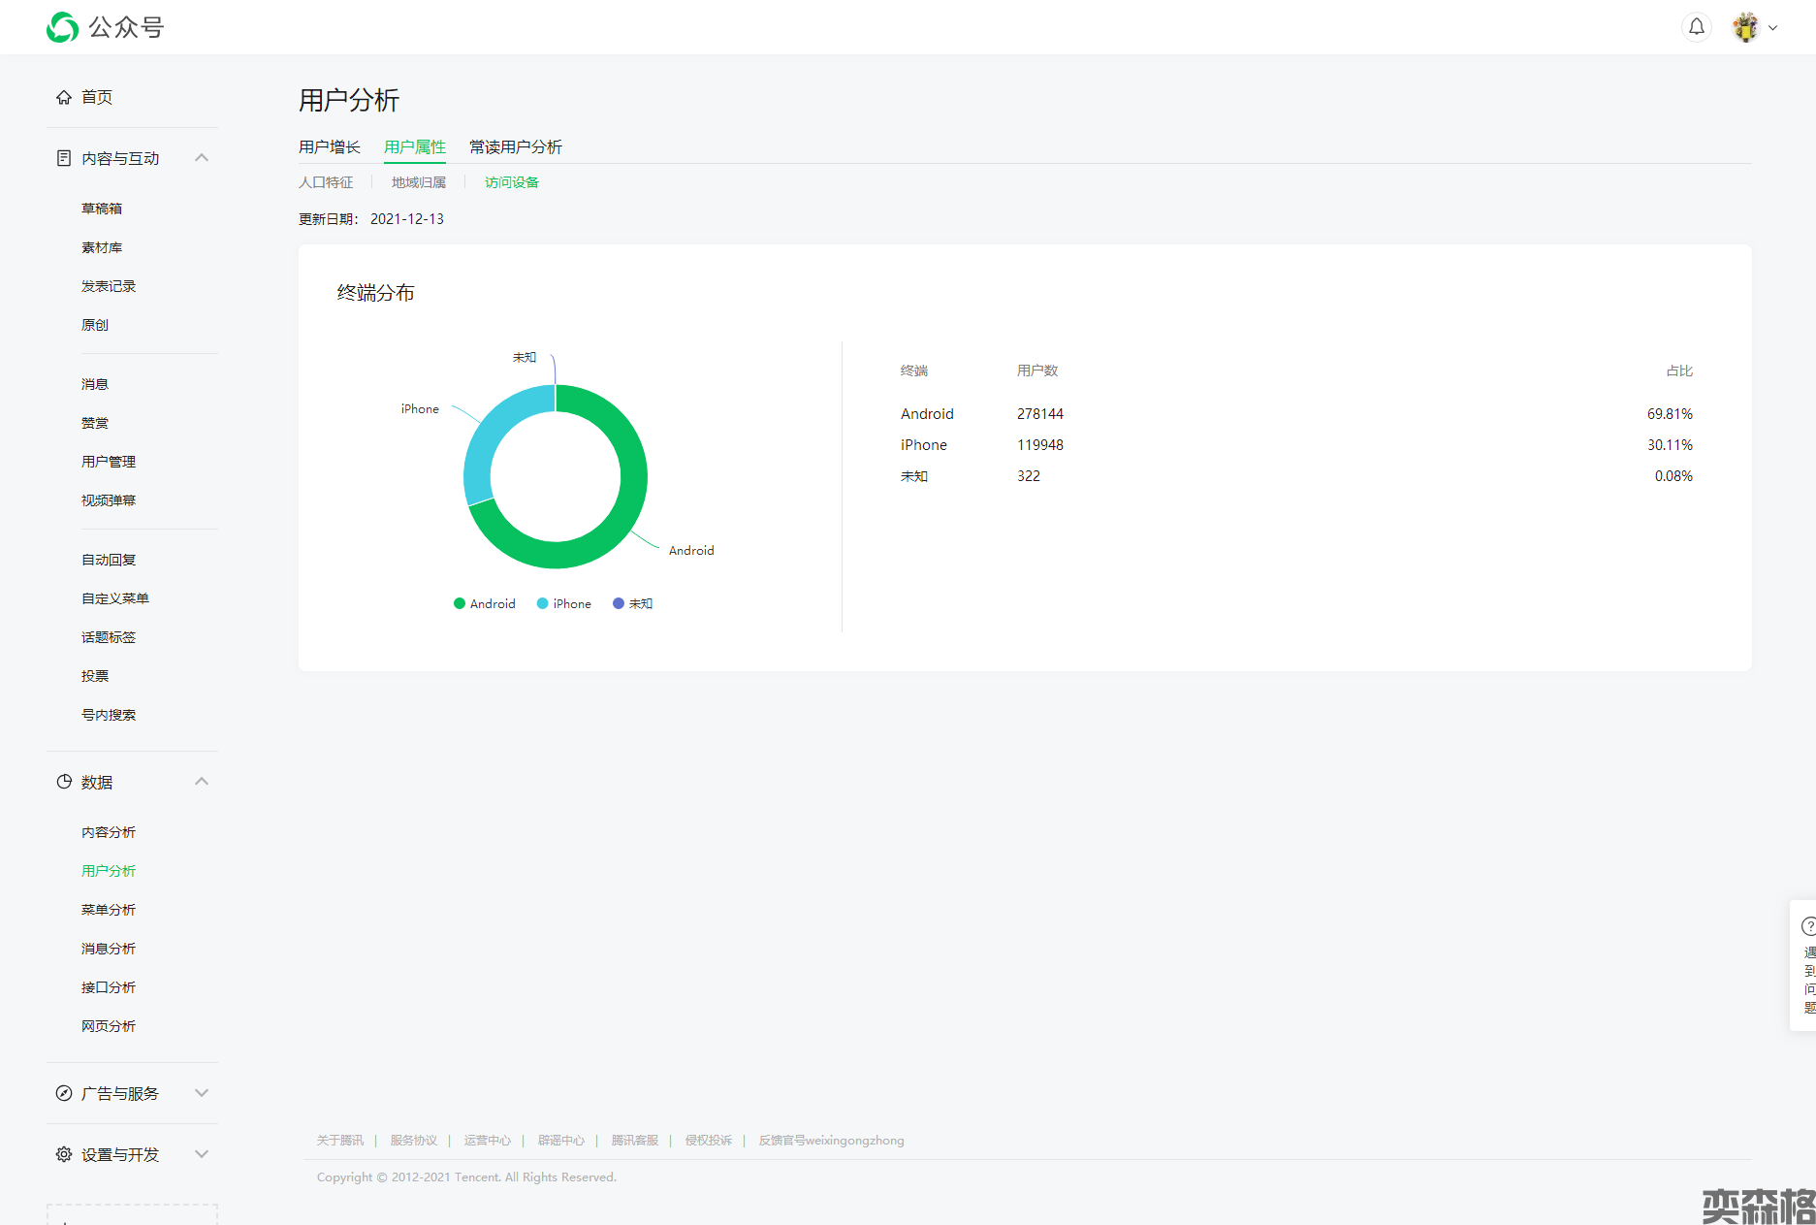Screen dimensions: 1816x1225
Task: Click the 数据 pie chart icon
Action: click(64, 782)
